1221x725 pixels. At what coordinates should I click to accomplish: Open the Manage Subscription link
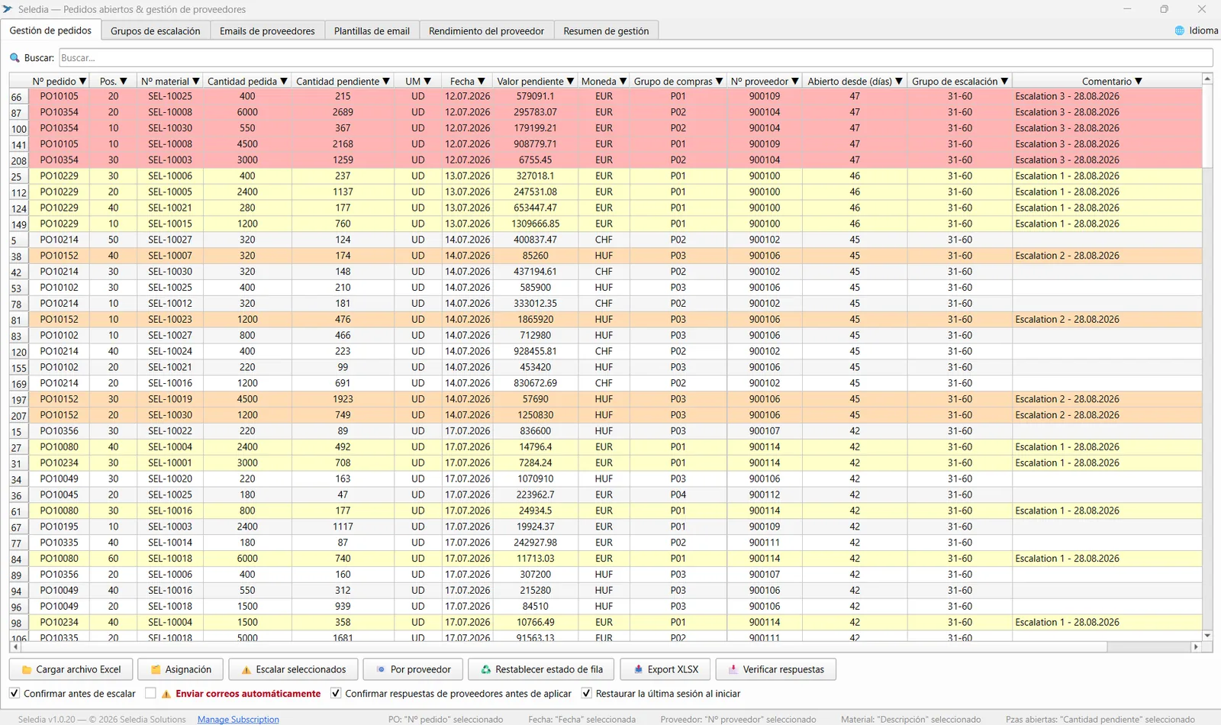click(238, 720)
